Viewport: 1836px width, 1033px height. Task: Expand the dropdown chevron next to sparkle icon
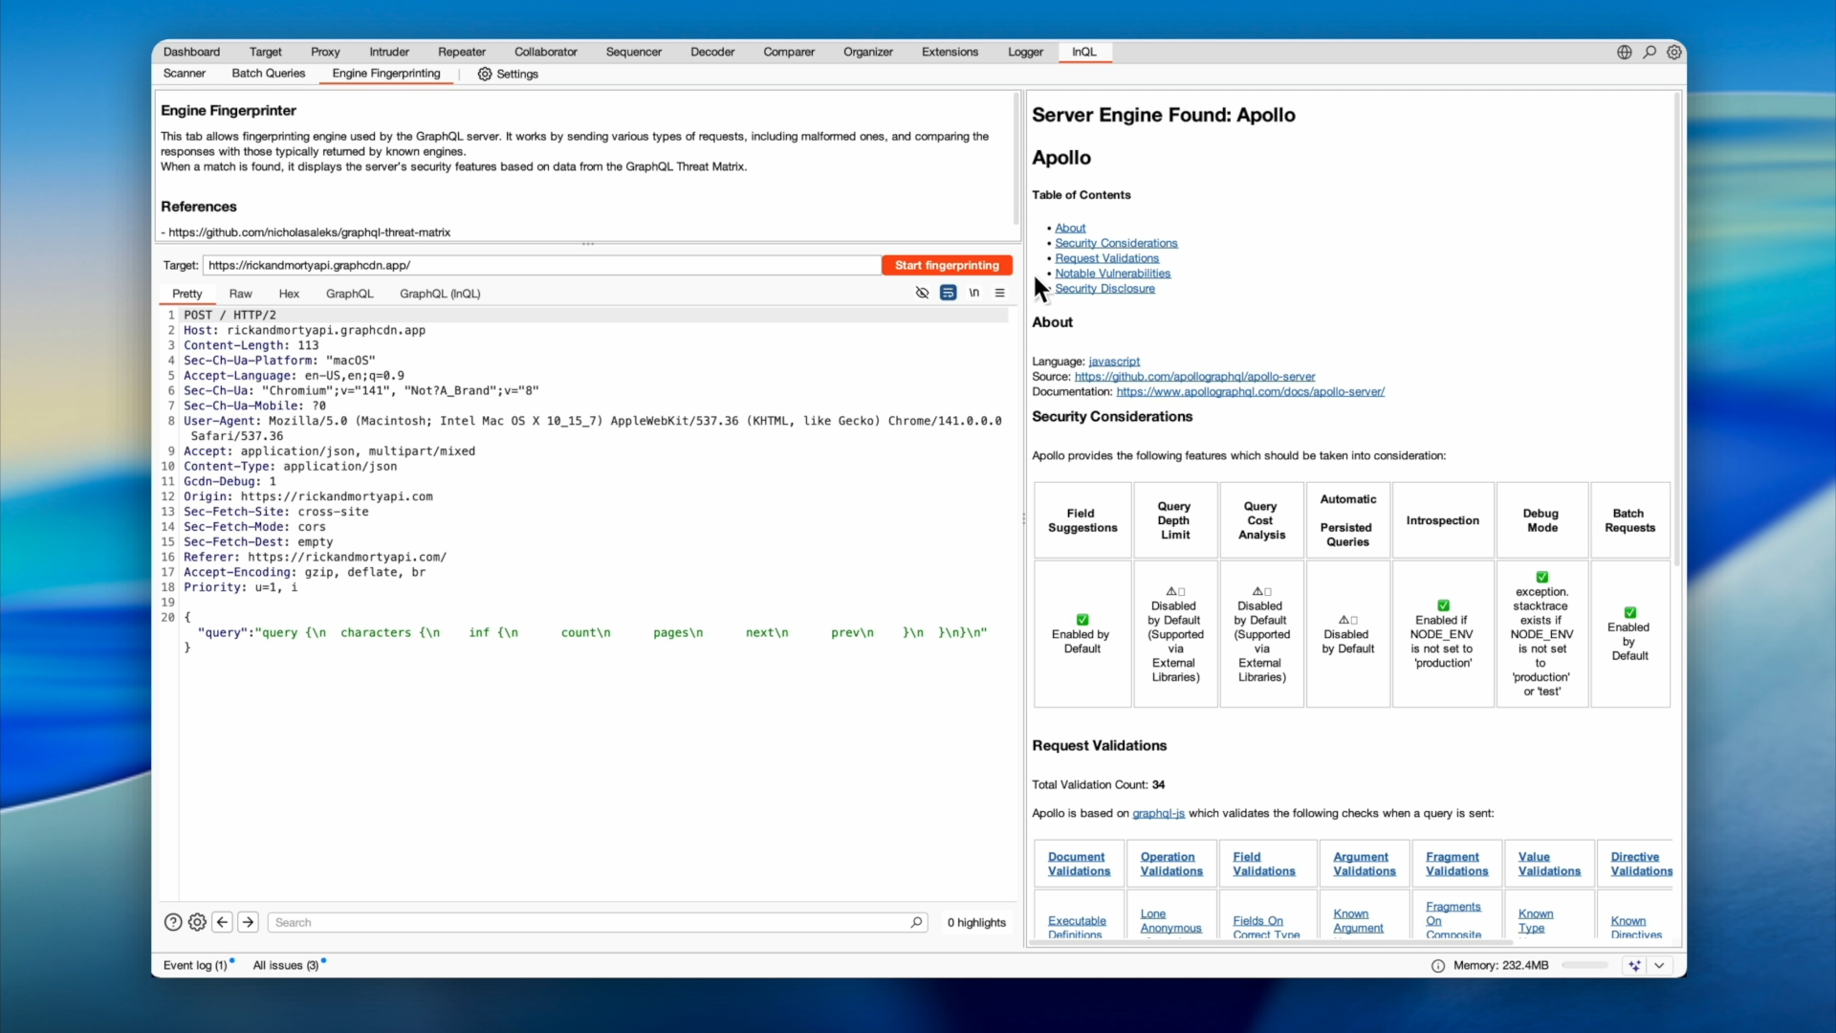pos(1659,965)
